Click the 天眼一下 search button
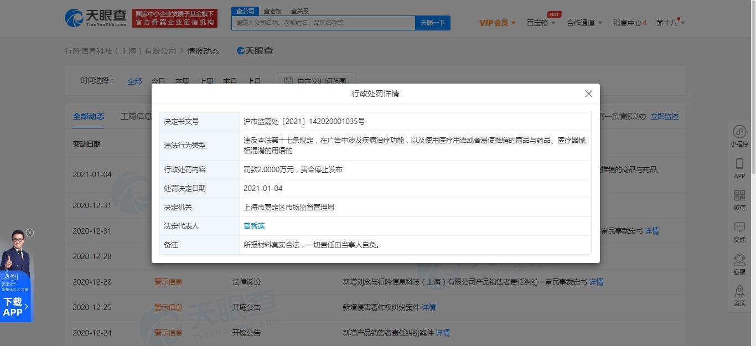 (x=433, y=23)
